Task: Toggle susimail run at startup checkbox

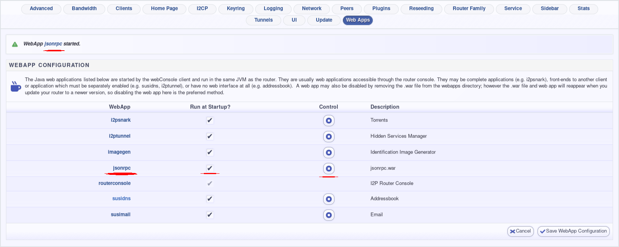Action: pyautogui.click(x=210, y=215)
